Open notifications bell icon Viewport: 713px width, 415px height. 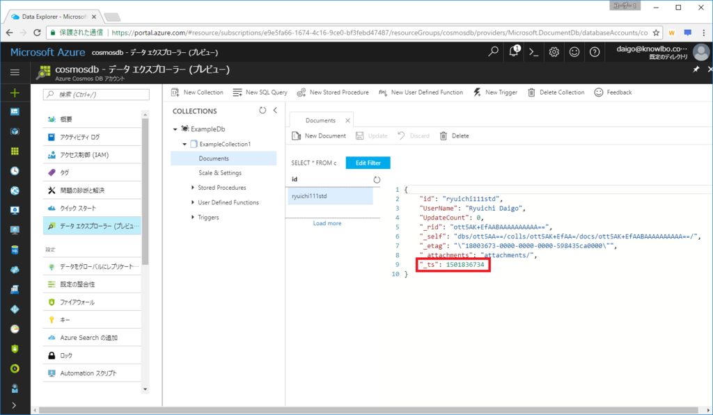pyautogui.click(x=514, y=51)
